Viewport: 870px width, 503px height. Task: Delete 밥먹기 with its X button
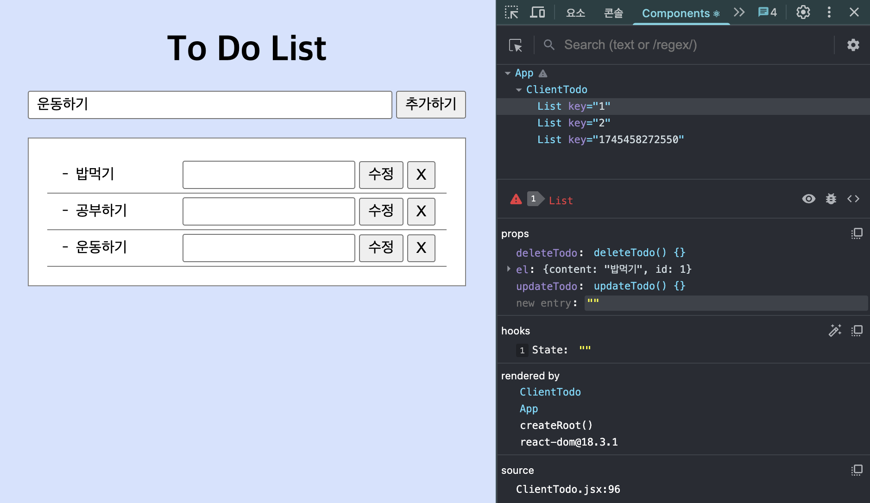coord(421,175)
